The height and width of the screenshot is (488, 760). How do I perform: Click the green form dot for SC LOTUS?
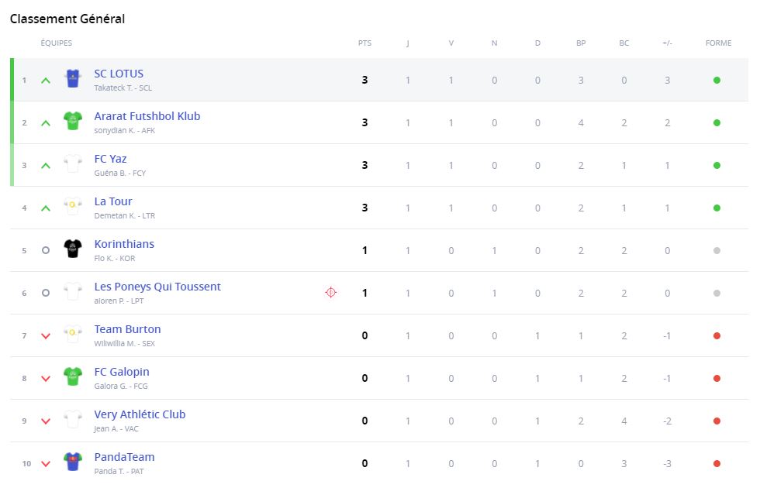tap(717, 80)
